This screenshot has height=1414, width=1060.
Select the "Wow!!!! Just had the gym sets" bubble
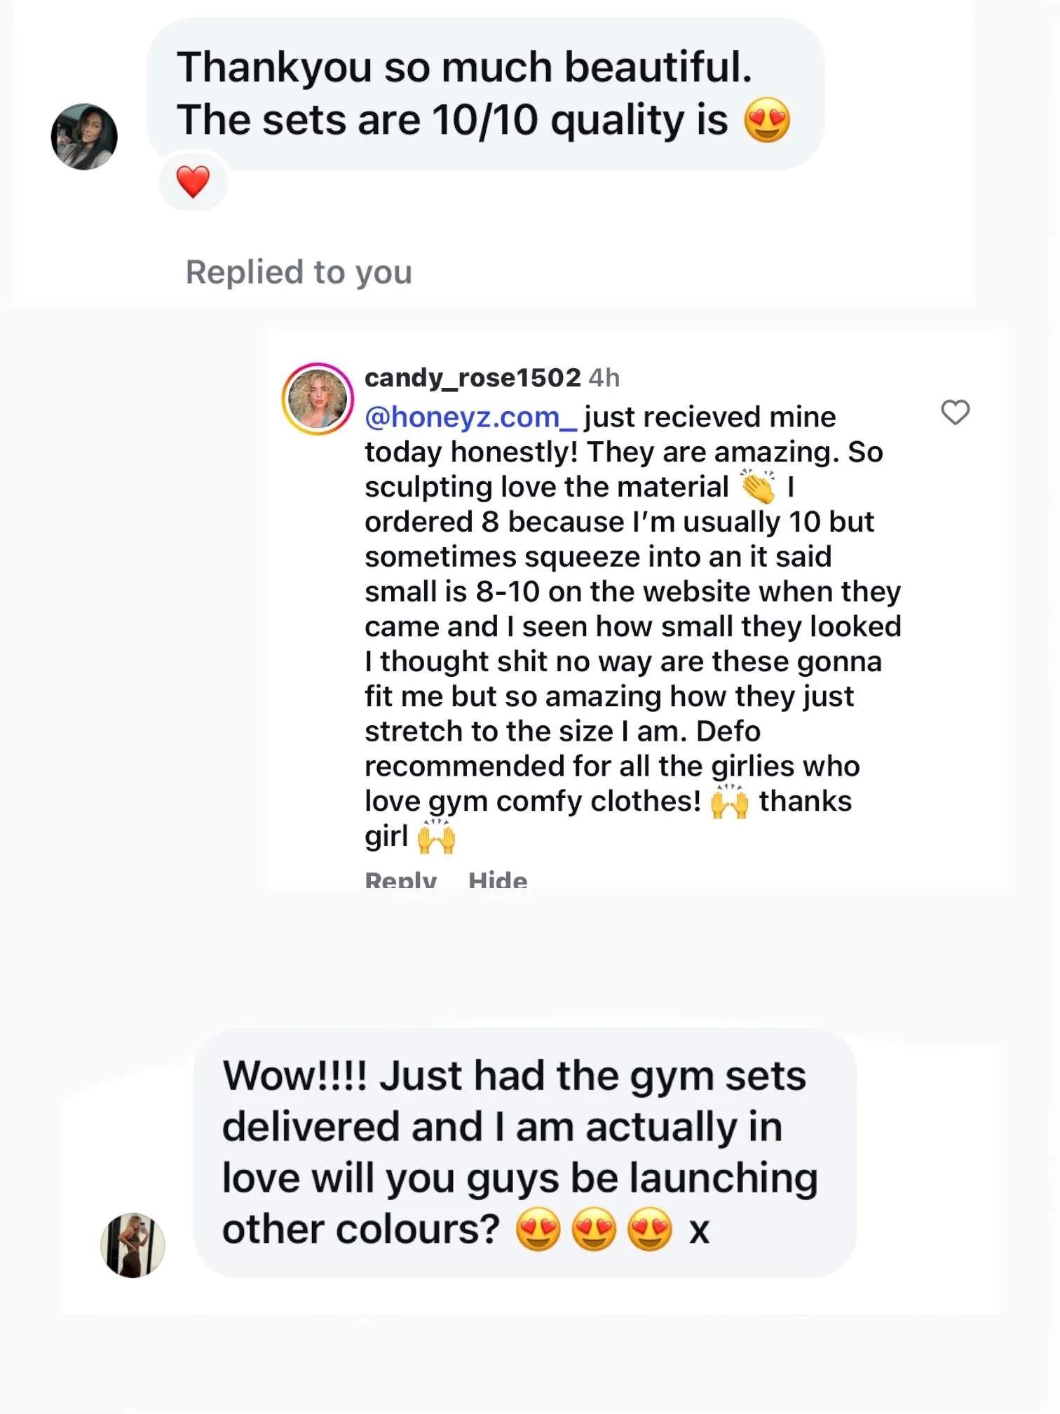point(524,1152)
